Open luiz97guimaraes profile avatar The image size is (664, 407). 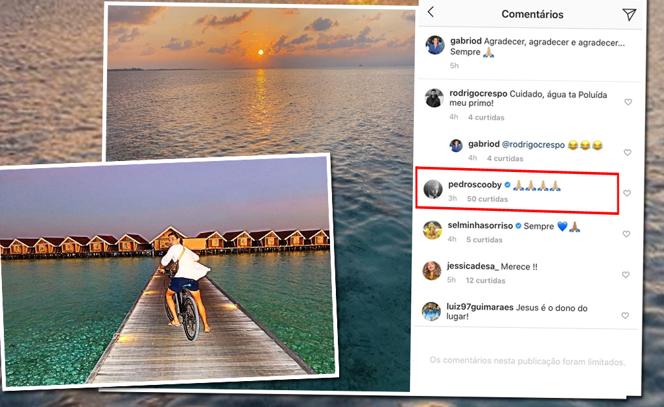click(431, 312)
